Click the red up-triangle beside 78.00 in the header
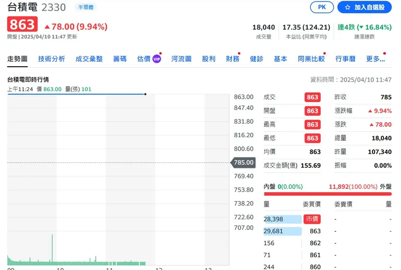This screenshot has width=401, height=270. pos(47,27)
